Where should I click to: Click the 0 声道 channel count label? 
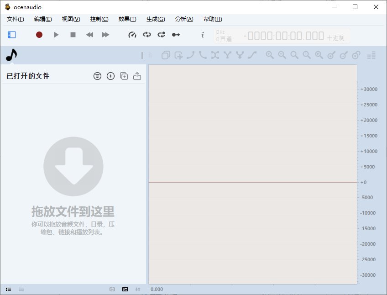pyautogui.click(x=224, y=39)
